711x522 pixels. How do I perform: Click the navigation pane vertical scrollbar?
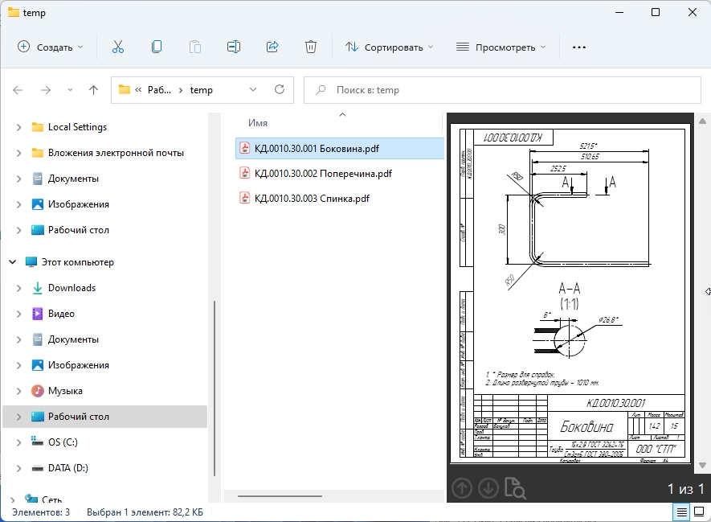click(214, 388)
